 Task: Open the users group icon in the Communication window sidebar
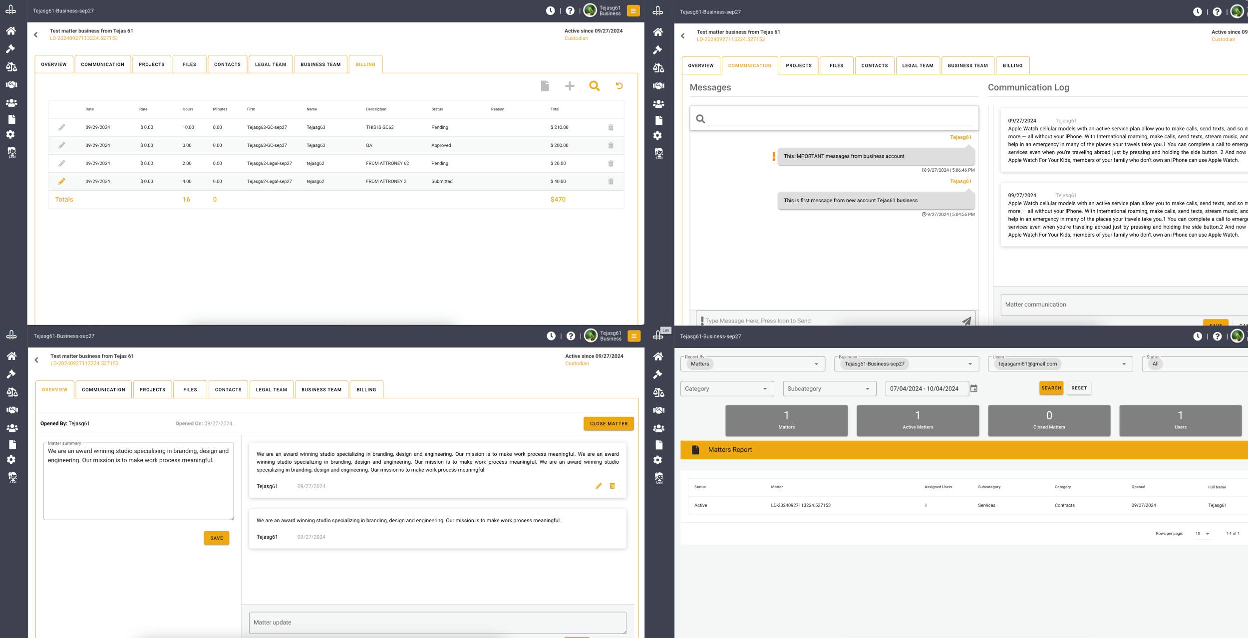click(658, 104)
